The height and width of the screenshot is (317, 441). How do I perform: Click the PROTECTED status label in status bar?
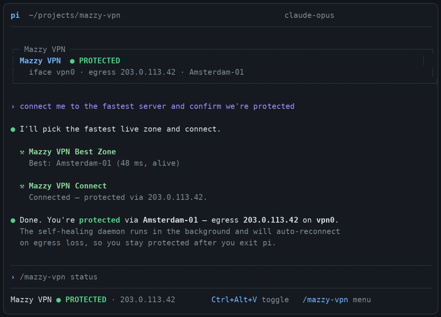click(x=86, y=300)
